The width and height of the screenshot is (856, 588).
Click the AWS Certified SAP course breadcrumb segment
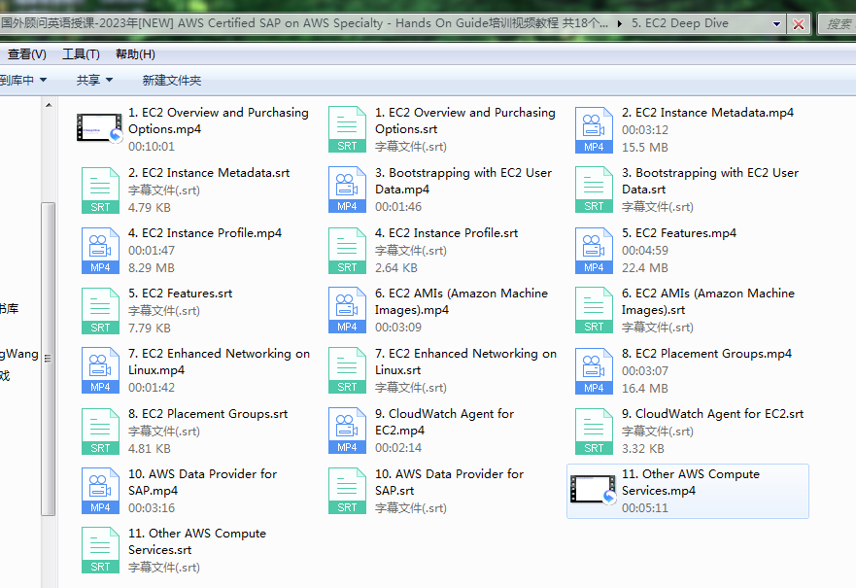tap(304, 23)
